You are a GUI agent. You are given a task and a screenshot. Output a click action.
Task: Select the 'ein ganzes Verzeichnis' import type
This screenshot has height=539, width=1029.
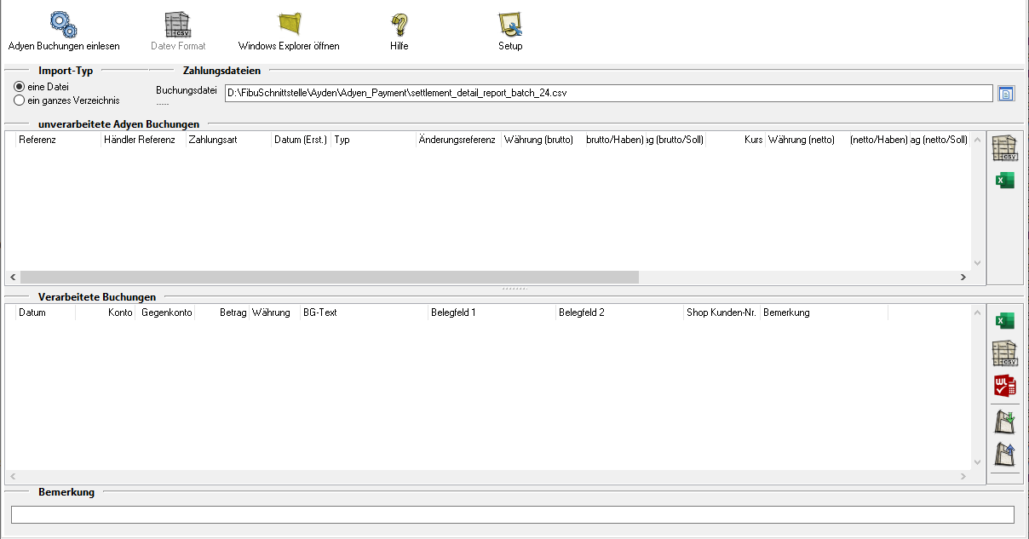(x=20, y=100)
